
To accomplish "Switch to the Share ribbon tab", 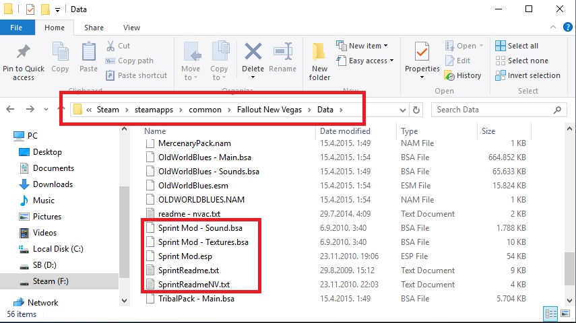I will (94, 28).
